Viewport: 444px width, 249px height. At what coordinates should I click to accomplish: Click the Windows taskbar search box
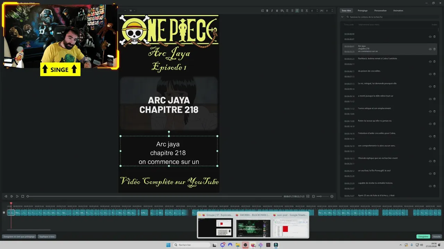point(192,245)
